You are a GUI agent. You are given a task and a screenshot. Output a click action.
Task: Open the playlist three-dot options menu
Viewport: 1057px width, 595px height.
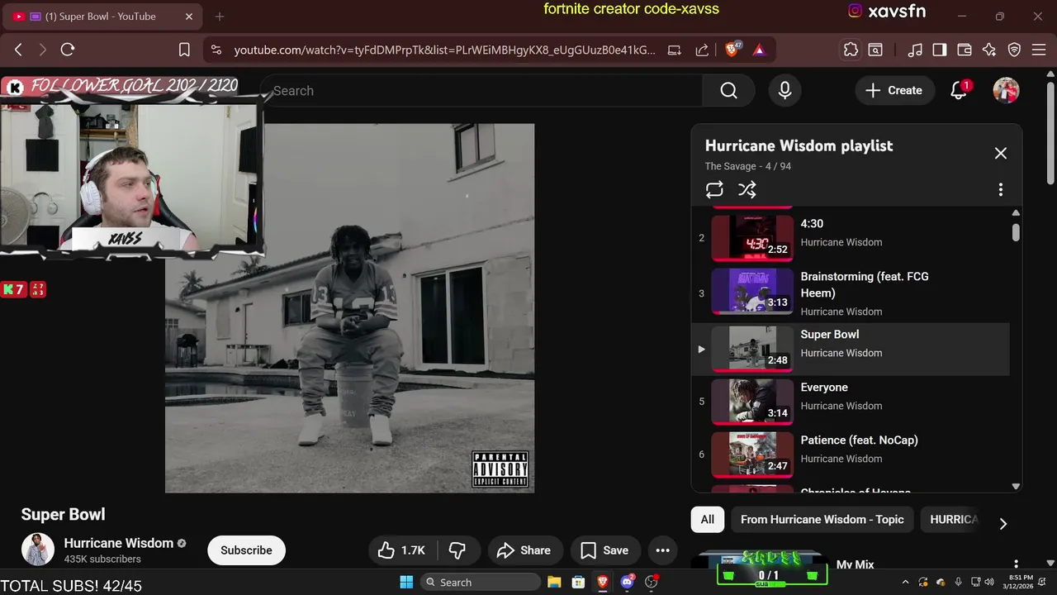click(1001, 189)
